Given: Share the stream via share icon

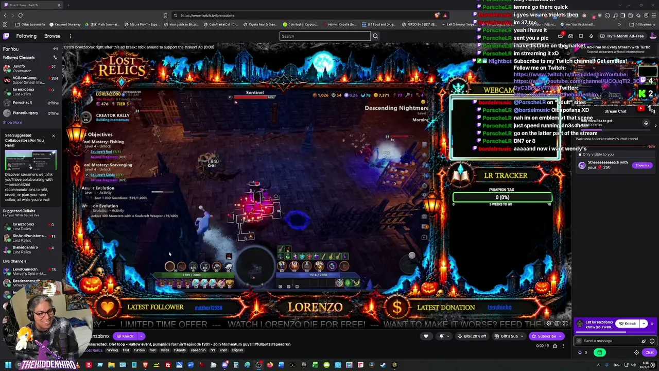Looking at the screenshot, I should click(x=555, y=346).
